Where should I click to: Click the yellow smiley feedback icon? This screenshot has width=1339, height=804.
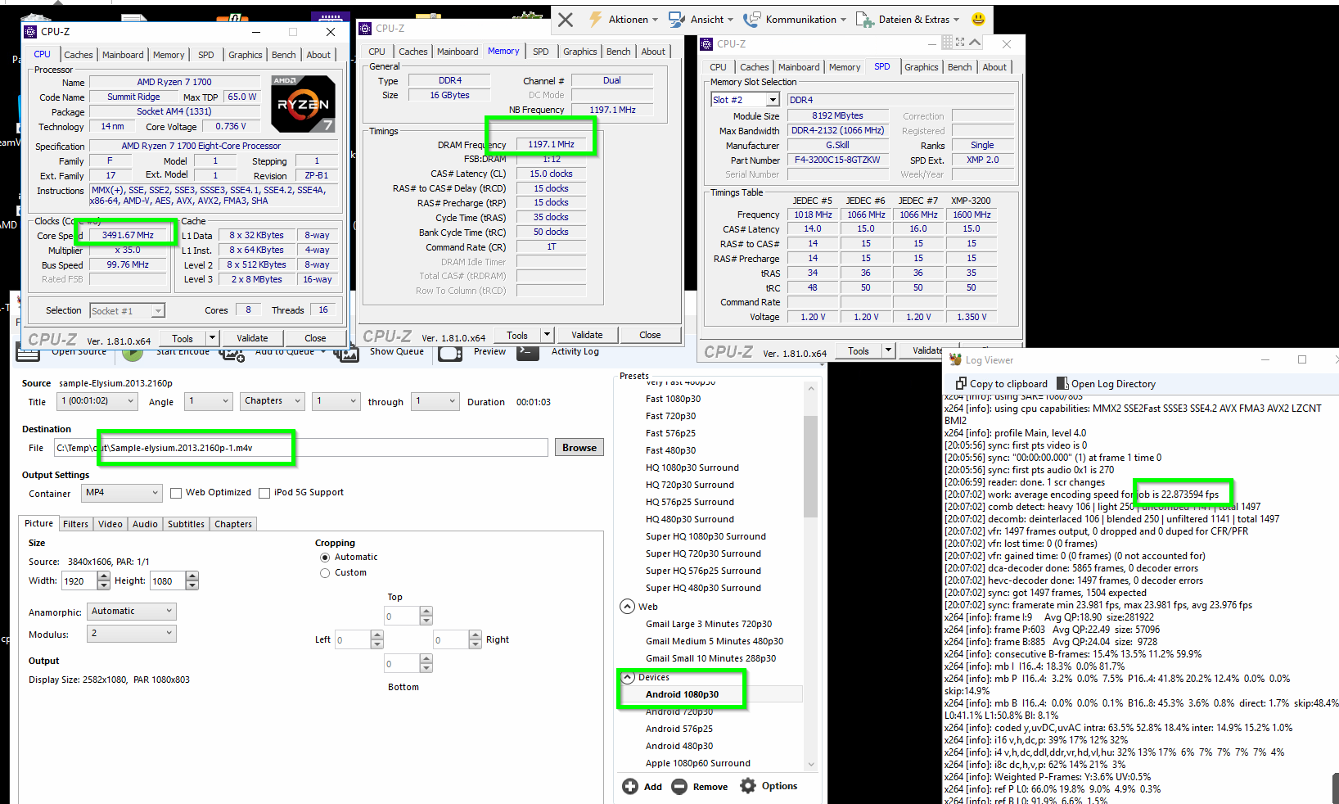click(x=978, y=19)
